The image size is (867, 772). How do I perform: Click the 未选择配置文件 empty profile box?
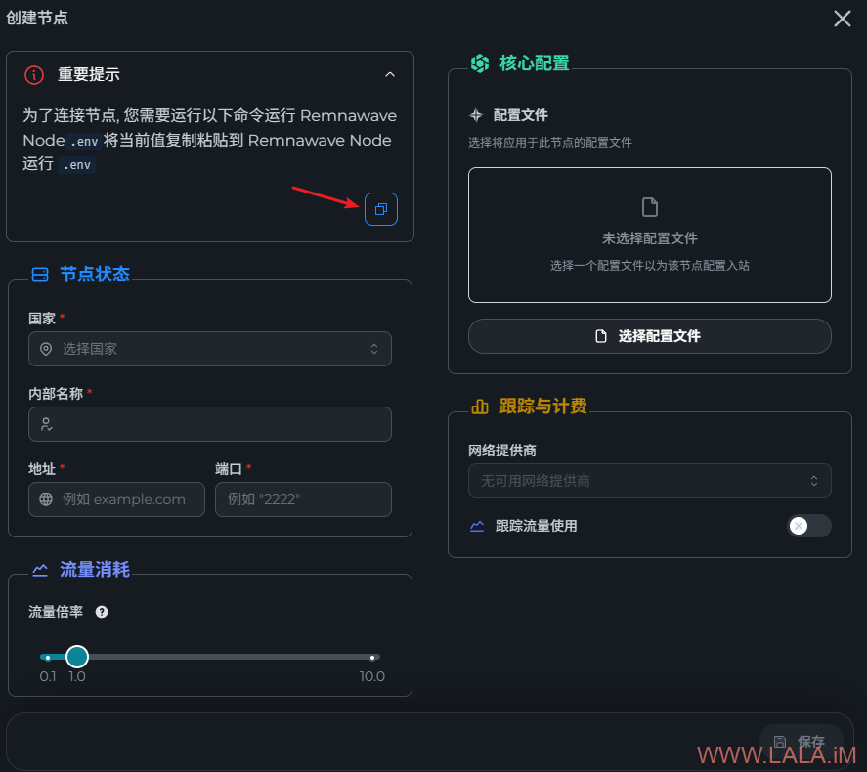[x=650, y=235]
